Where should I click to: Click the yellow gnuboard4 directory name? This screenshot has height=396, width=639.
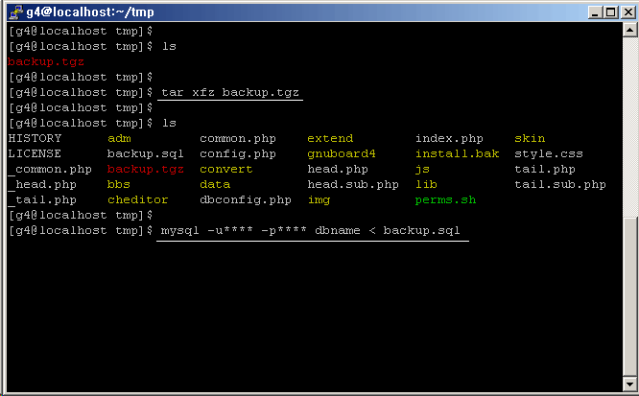[341, 154]
